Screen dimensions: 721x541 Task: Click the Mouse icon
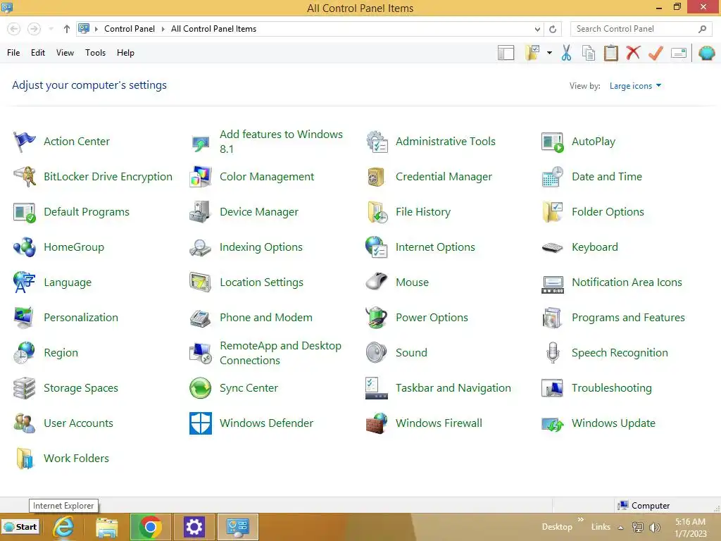[377, 282]
